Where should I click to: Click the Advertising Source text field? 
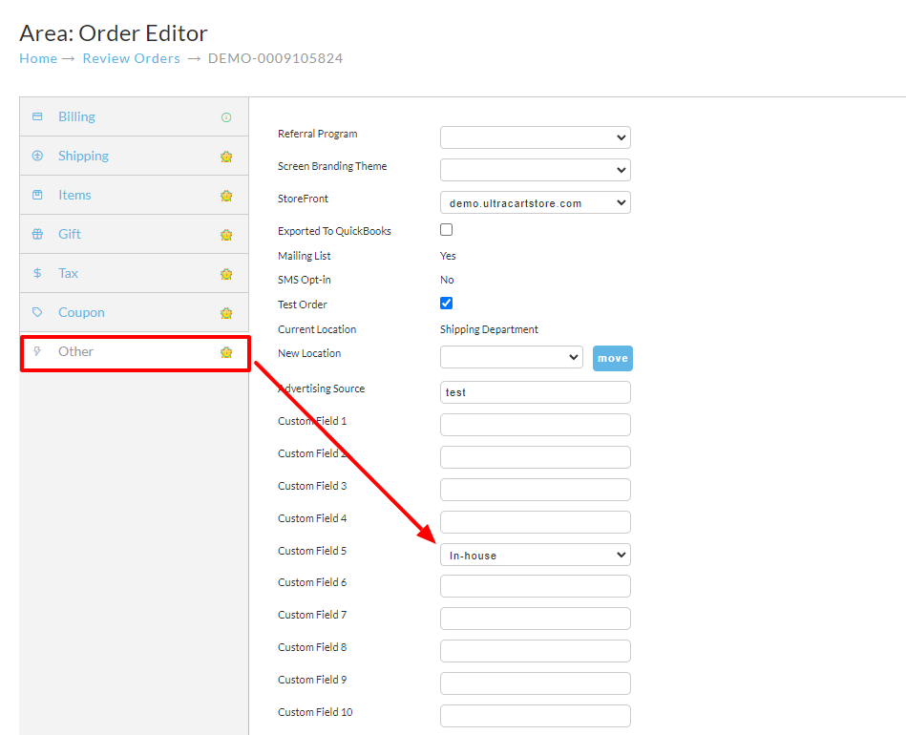pos(536,392)
